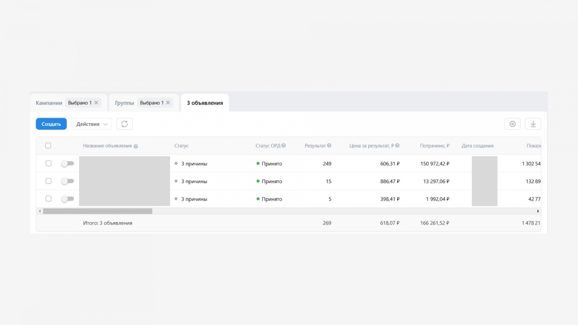Click 3 причины status in 5 row

click(x=194, y=199)
